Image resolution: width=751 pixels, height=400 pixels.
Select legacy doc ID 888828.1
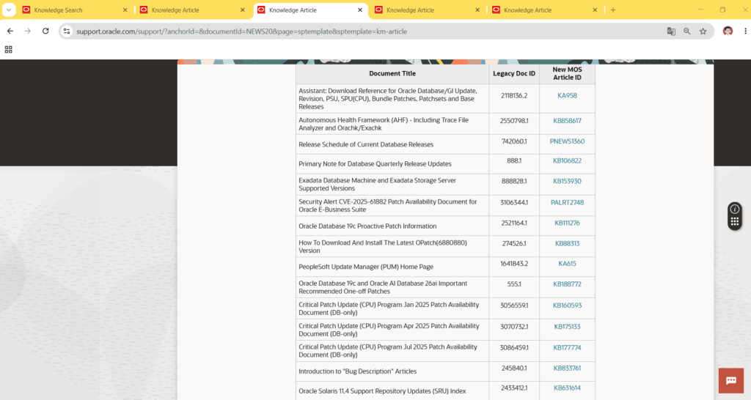(514, 182)
